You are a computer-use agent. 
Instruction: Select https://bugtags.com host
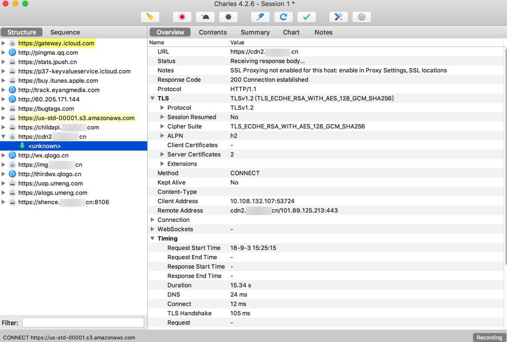click(46, 109)
